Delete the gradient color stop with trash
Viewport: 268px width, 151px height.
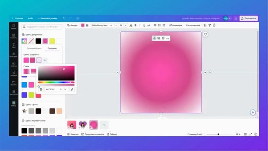[41, 89]
